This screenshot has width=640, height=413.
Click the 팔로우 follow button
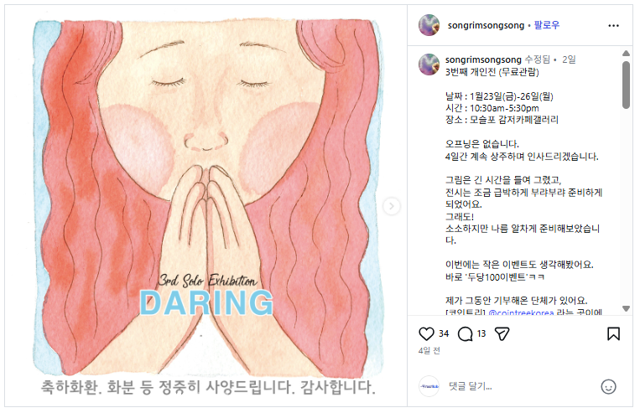547,25
